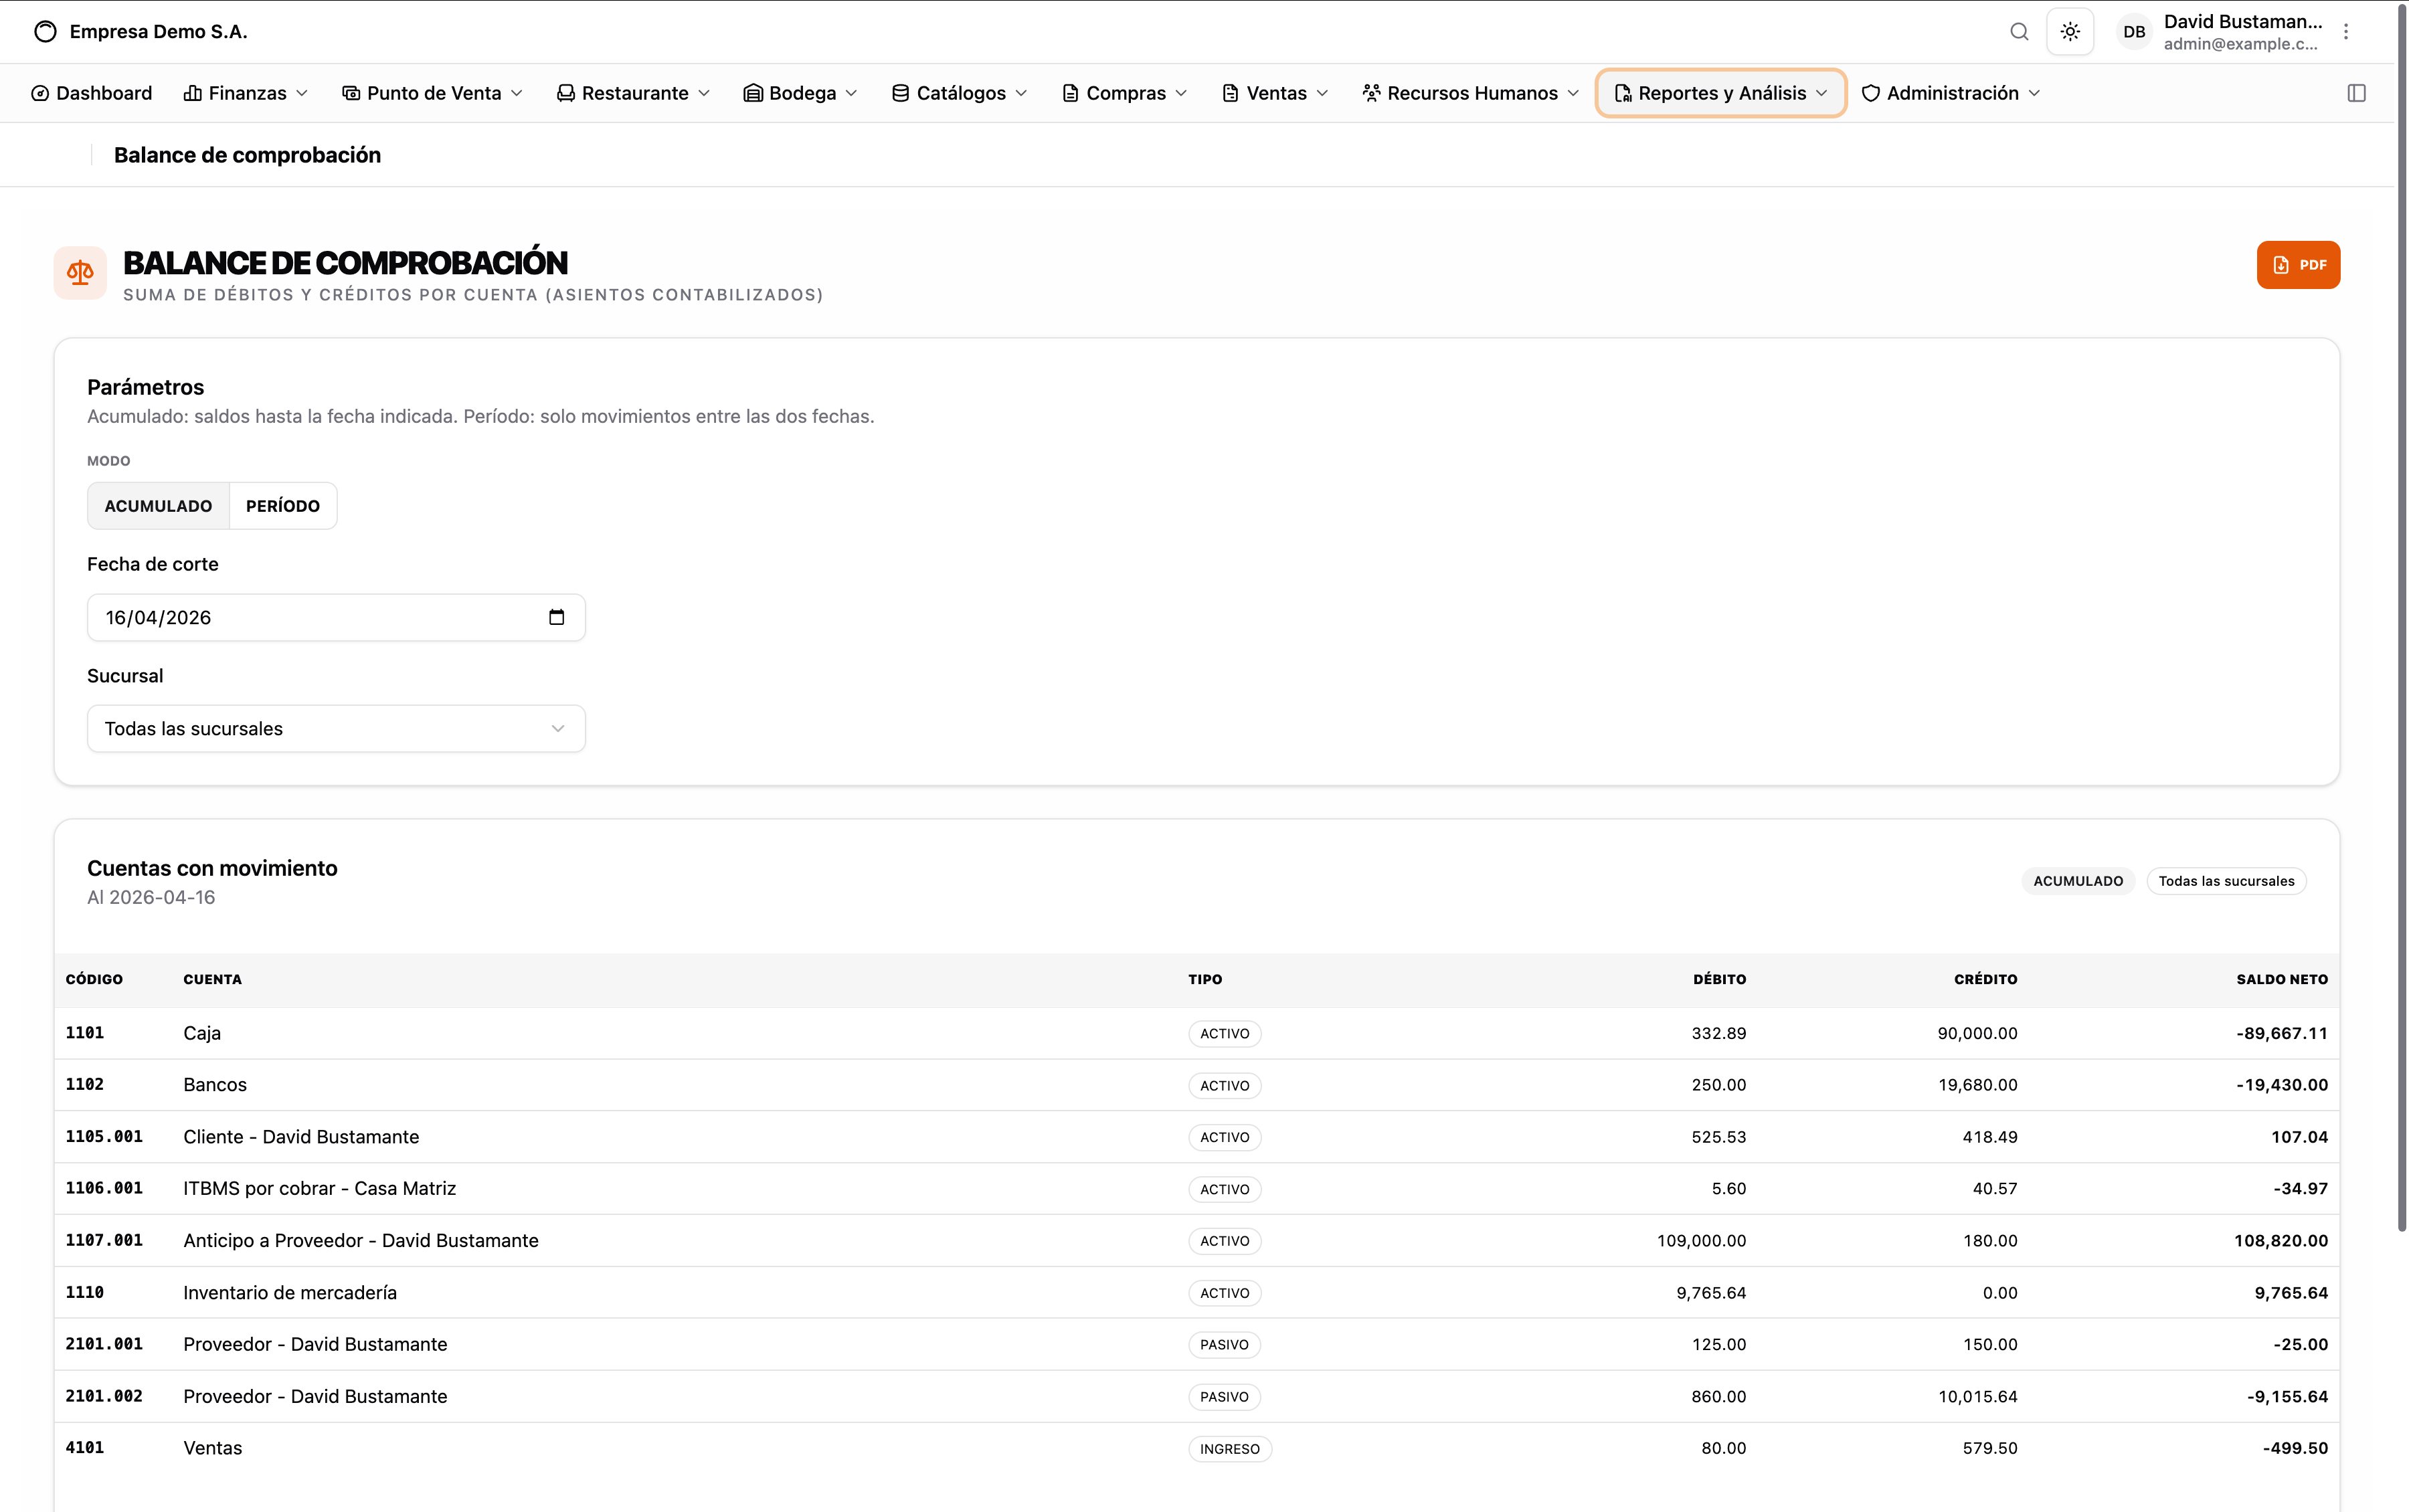Expand the Catálogos menu chevron
This screenshot has width=2409, height=1512.
tap(1021, 93)
